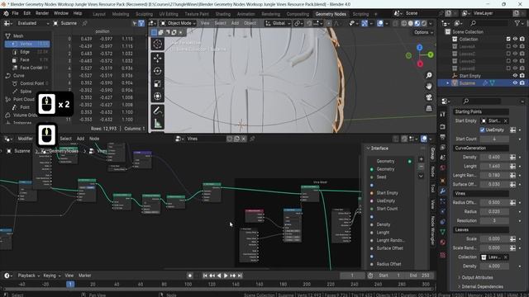Click the red X axis on navigation gizmo

pos(420,64)
